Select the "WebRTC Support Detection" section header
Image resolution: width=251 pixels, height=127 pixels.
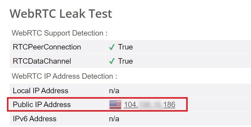pos(59,33)
